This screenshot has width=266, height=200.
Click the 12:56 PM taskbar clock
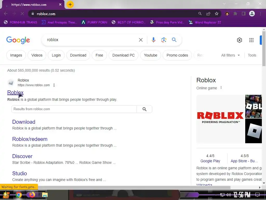[242, 195]
